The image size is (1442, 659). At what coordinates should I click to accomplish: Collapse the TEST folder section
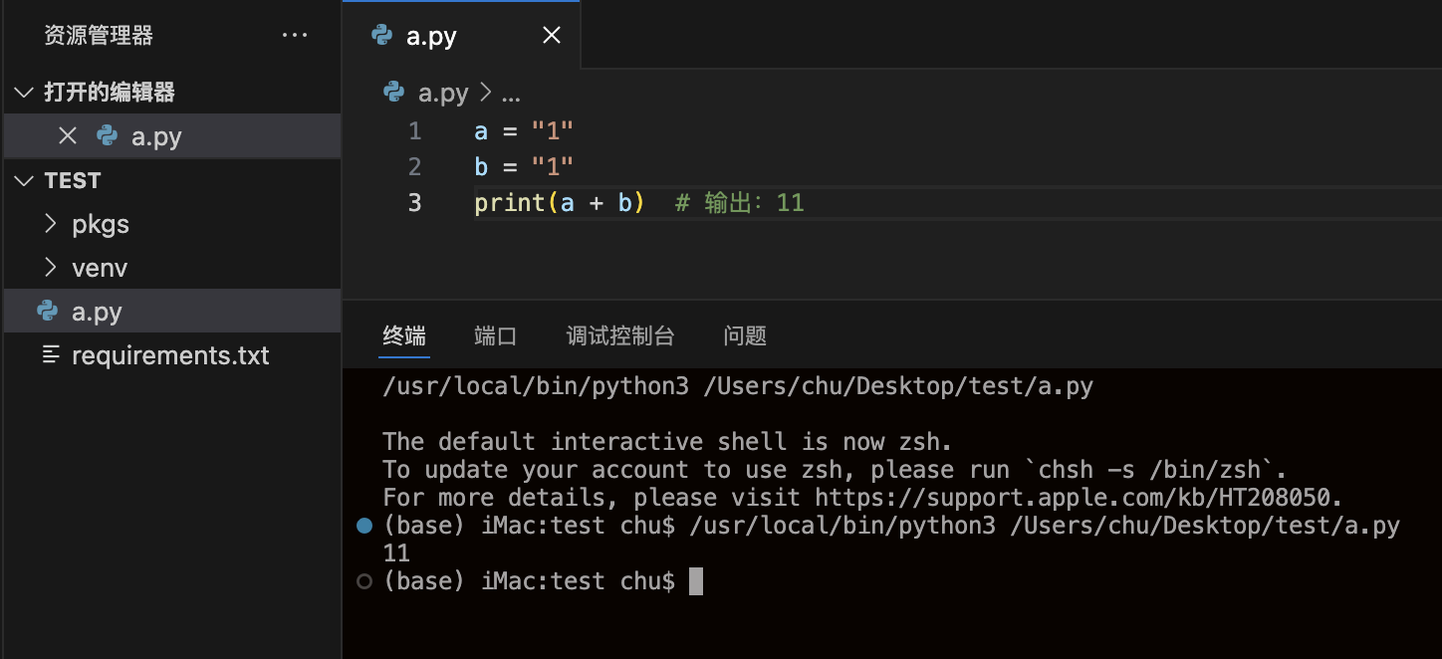pos(24,180)
